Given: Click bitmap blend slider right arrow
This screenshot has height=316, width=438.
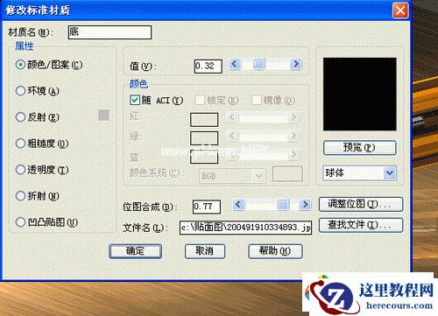Looking at the screenshot, I should [305, 204].
